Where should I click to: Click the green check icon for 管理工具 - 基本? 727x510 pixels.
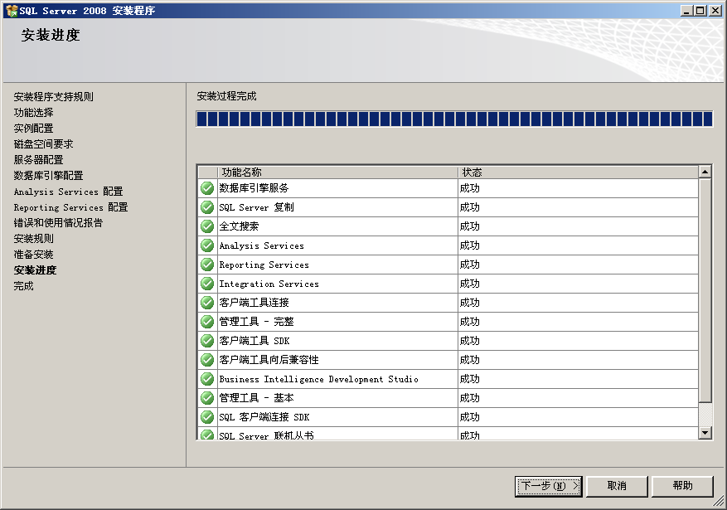click(x=207, y=398)
